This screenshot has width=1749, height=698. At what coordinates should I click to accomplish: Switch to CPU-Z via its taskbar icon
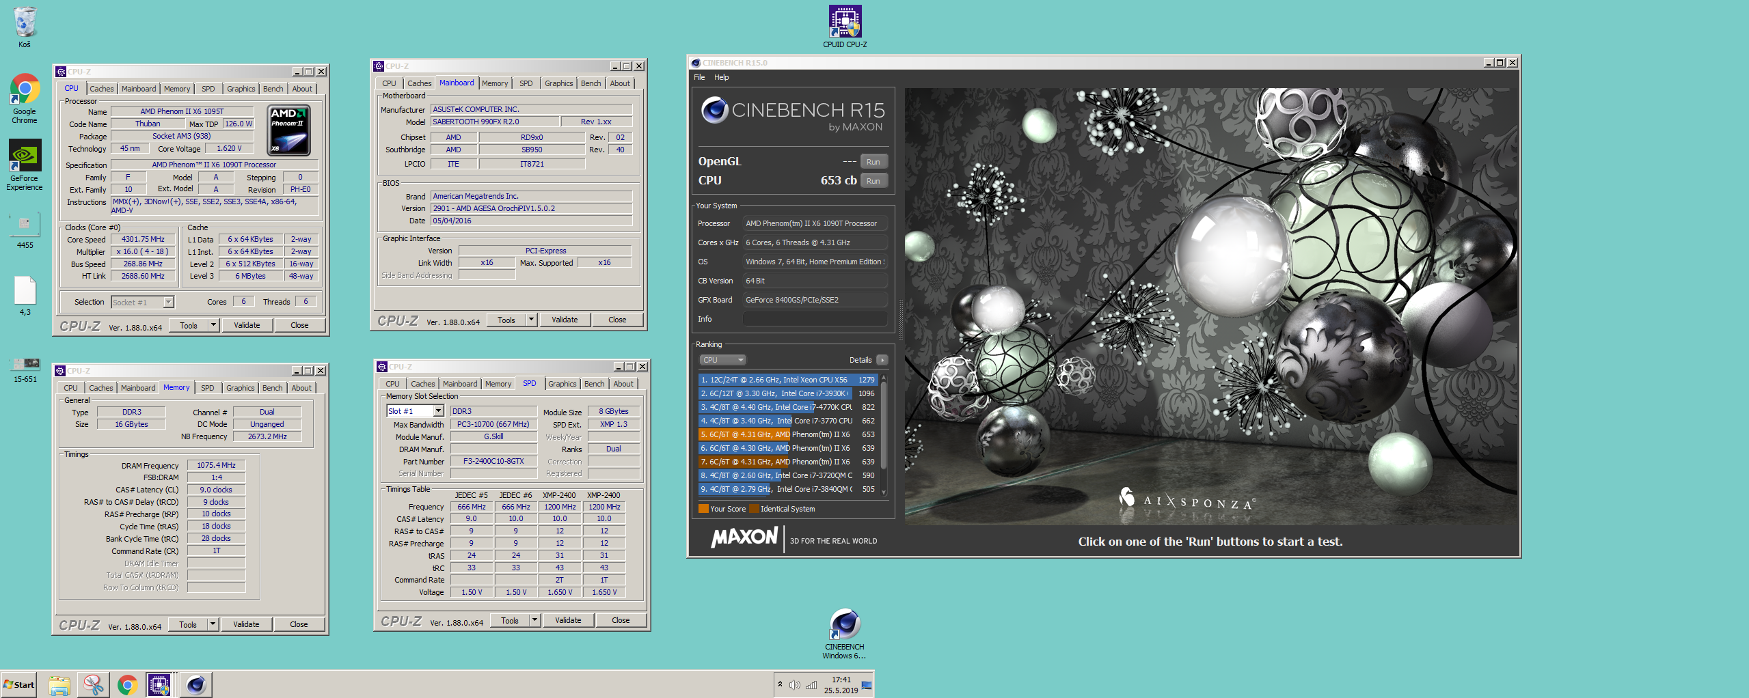(x=160, y=684)
